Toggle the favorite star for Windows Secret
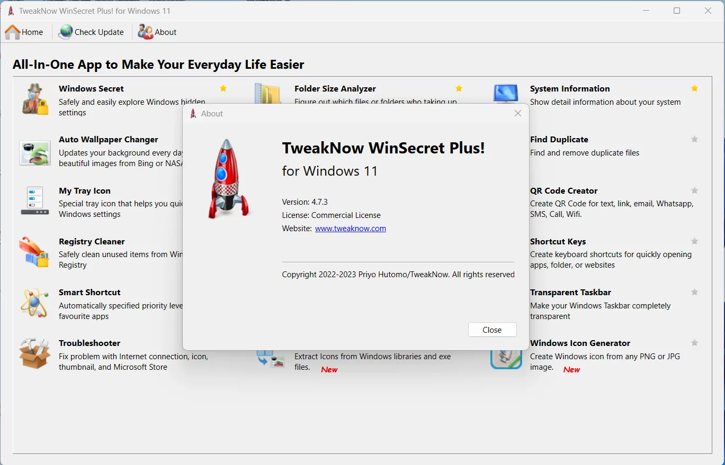Image resolution: width=725 pixels, height=465 pixels. [223, 88]
